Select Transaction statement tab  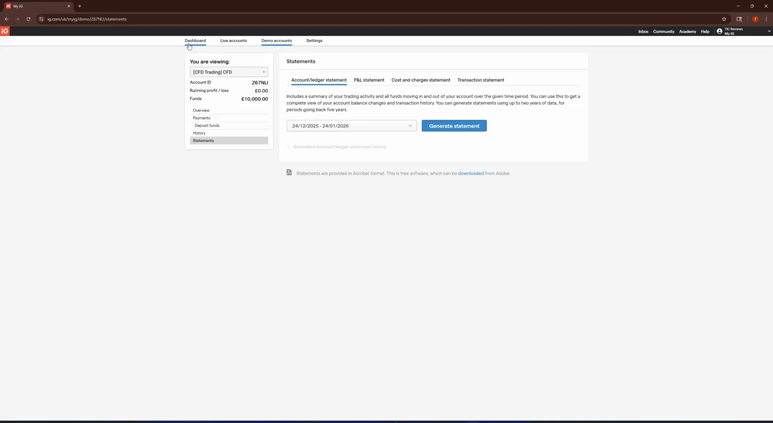pyautogui.click(x=480, y=80)
